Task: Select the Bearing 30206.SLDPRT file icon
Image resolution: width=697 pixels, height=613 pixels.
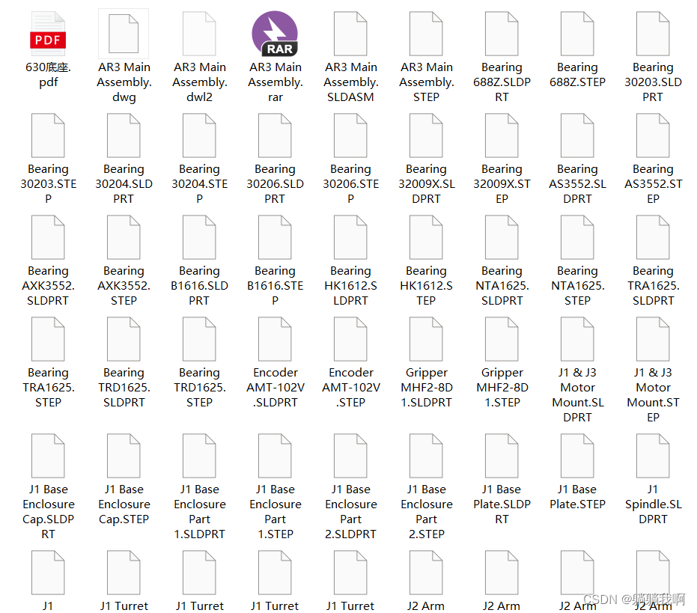Action: point(275,135)
